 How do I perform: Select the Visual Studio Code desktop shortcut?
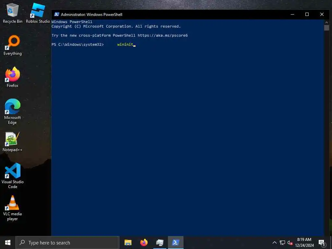[x=13, y=176]
